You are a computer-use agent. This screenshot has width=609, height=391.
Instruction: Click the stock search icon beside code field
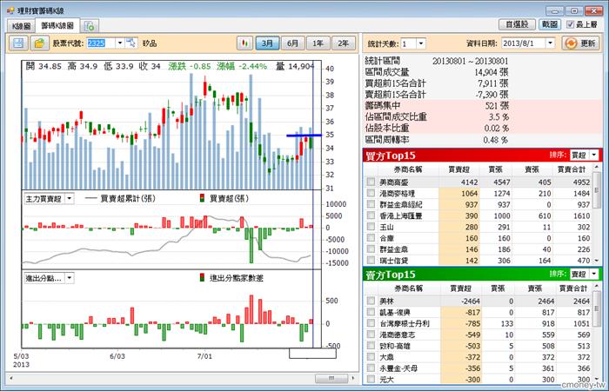pos(132,43)
